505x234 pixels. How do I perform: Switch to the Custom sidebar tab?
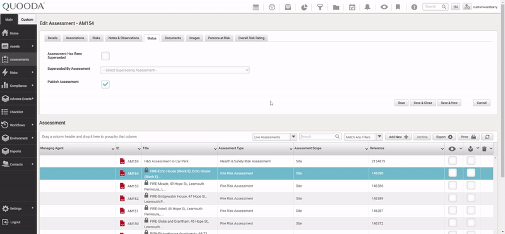pyautogui.click(x=27, y=19)
